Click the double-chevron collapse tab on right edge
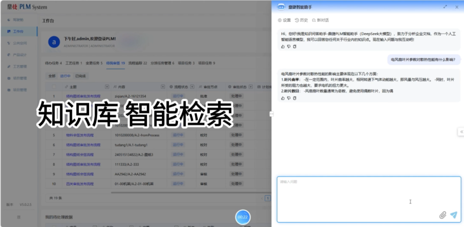The image size is (464, 227). [x=461, y=132]
